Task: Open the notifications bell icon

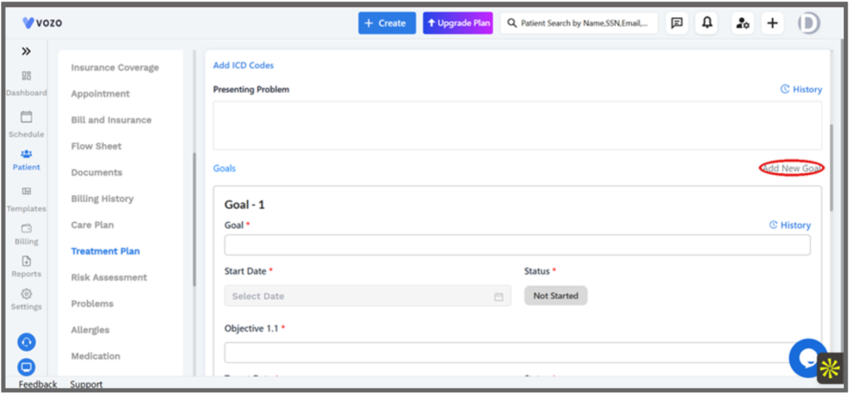Action: (x=706, y=23)
